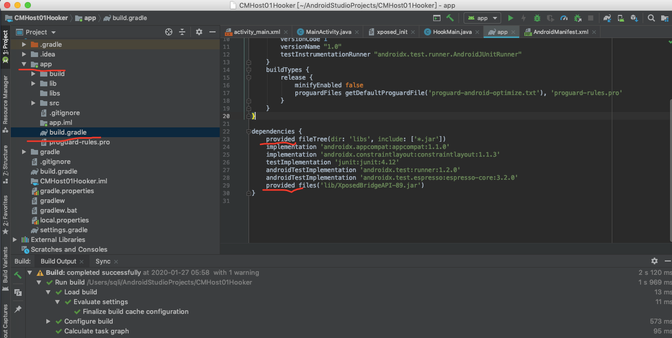
Task: Open the AVD Manager icon
Action: pyautogui.click(x=621, y=18)
